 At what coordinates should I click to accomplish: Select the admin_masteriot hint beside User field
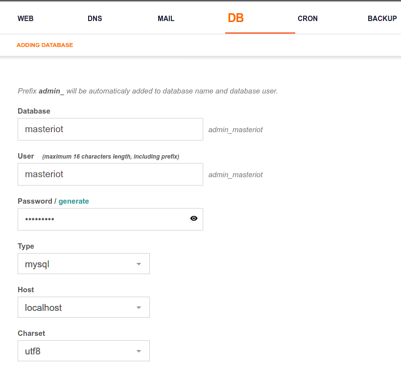click(x=235, y=174)
